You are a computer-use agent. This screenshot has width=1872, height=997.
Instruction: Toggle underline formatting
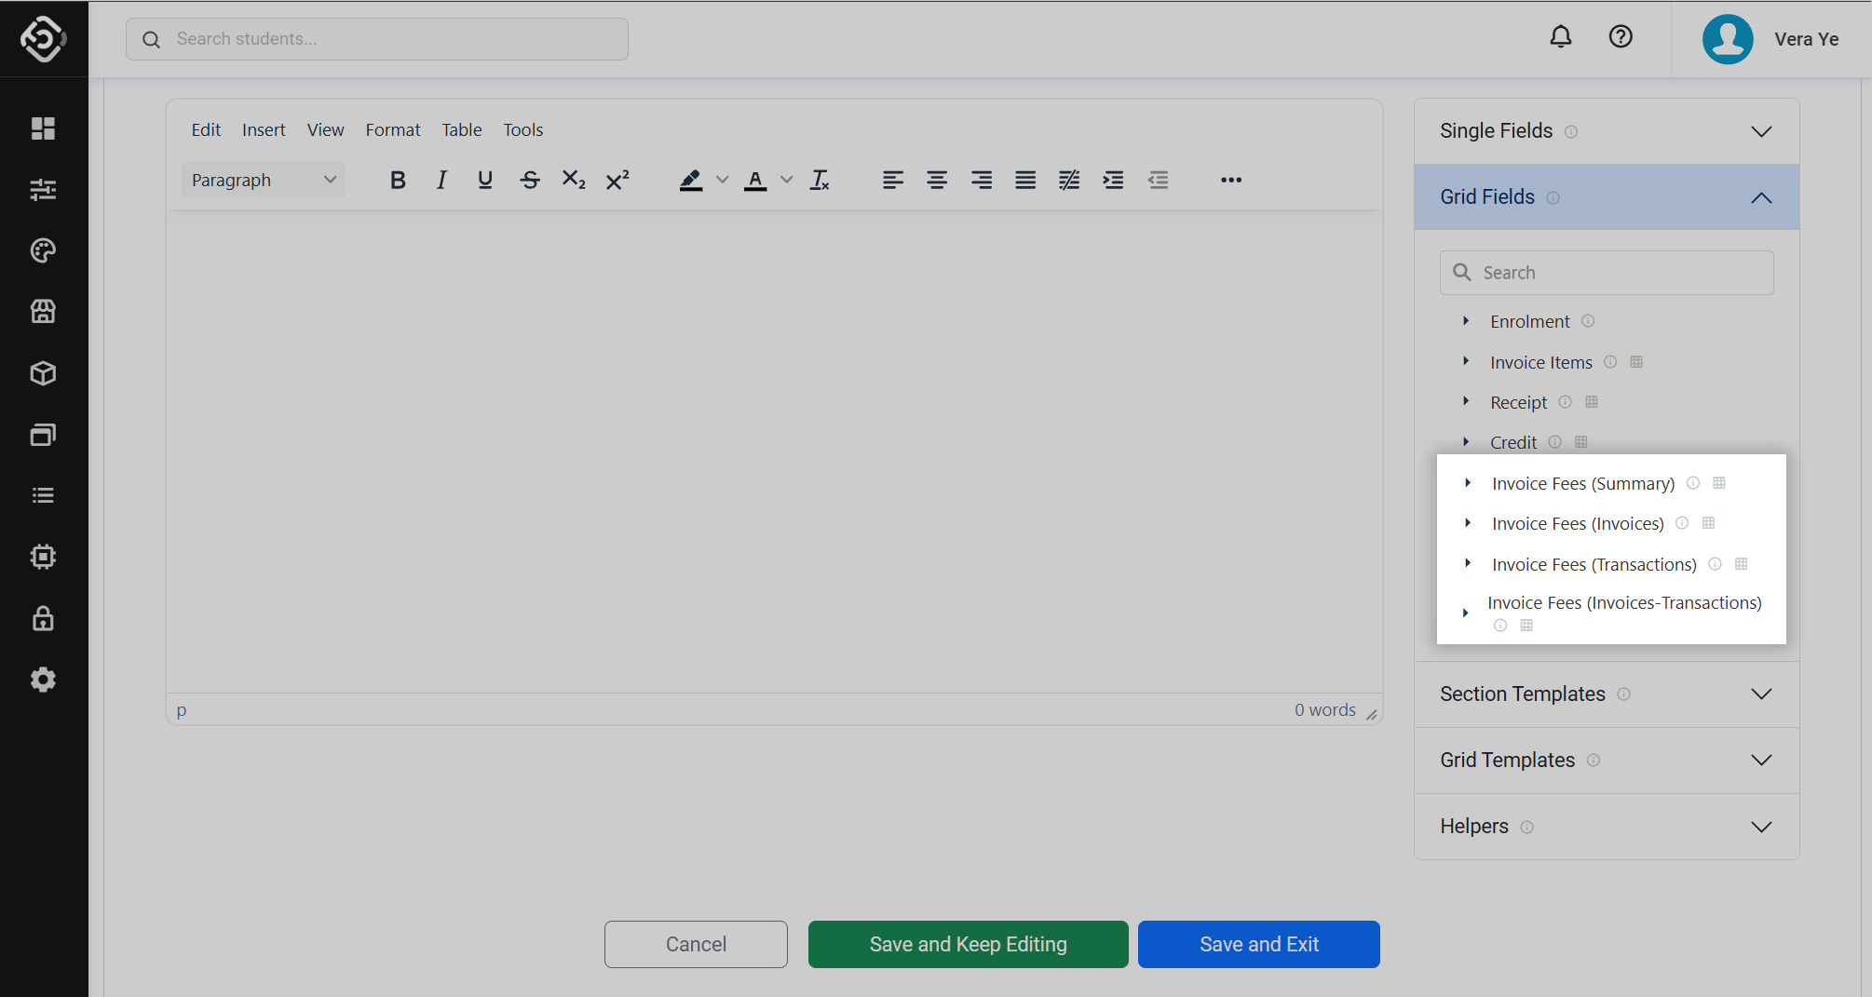tap(485, 181)
